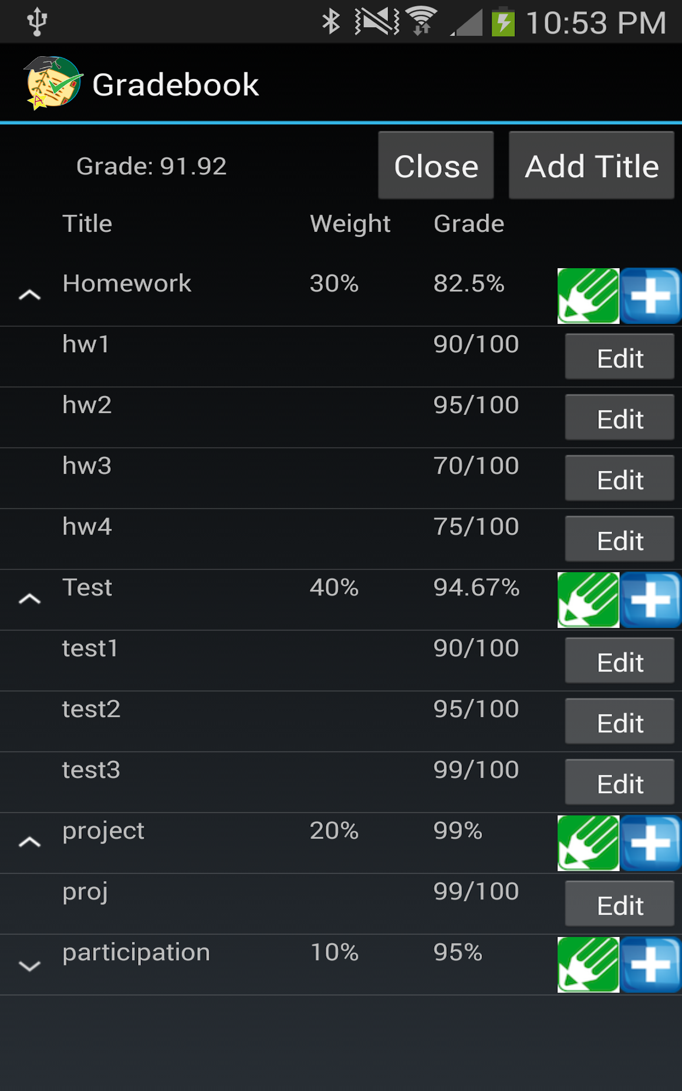Open the pencil editor for the Test category
The height and width of the screenshot is (1091, 682).
tap(588, 599)
